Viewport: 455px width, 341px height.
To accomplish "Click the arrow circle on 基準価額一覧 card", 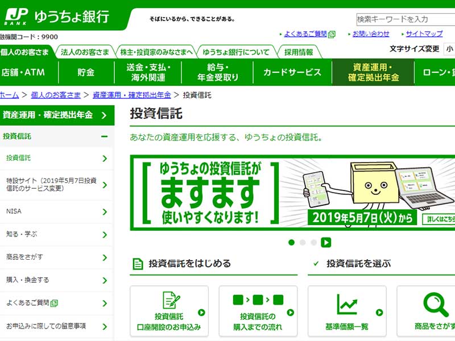I will click(x=379, y=312).
